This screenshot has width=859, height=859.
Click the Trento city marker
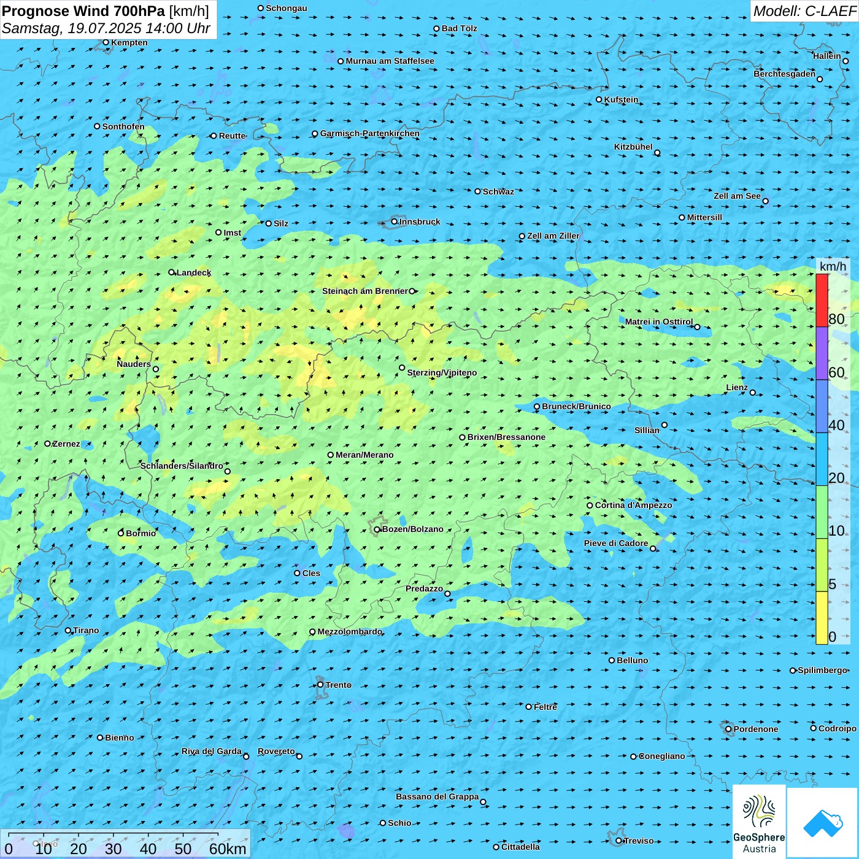(320, 685)
